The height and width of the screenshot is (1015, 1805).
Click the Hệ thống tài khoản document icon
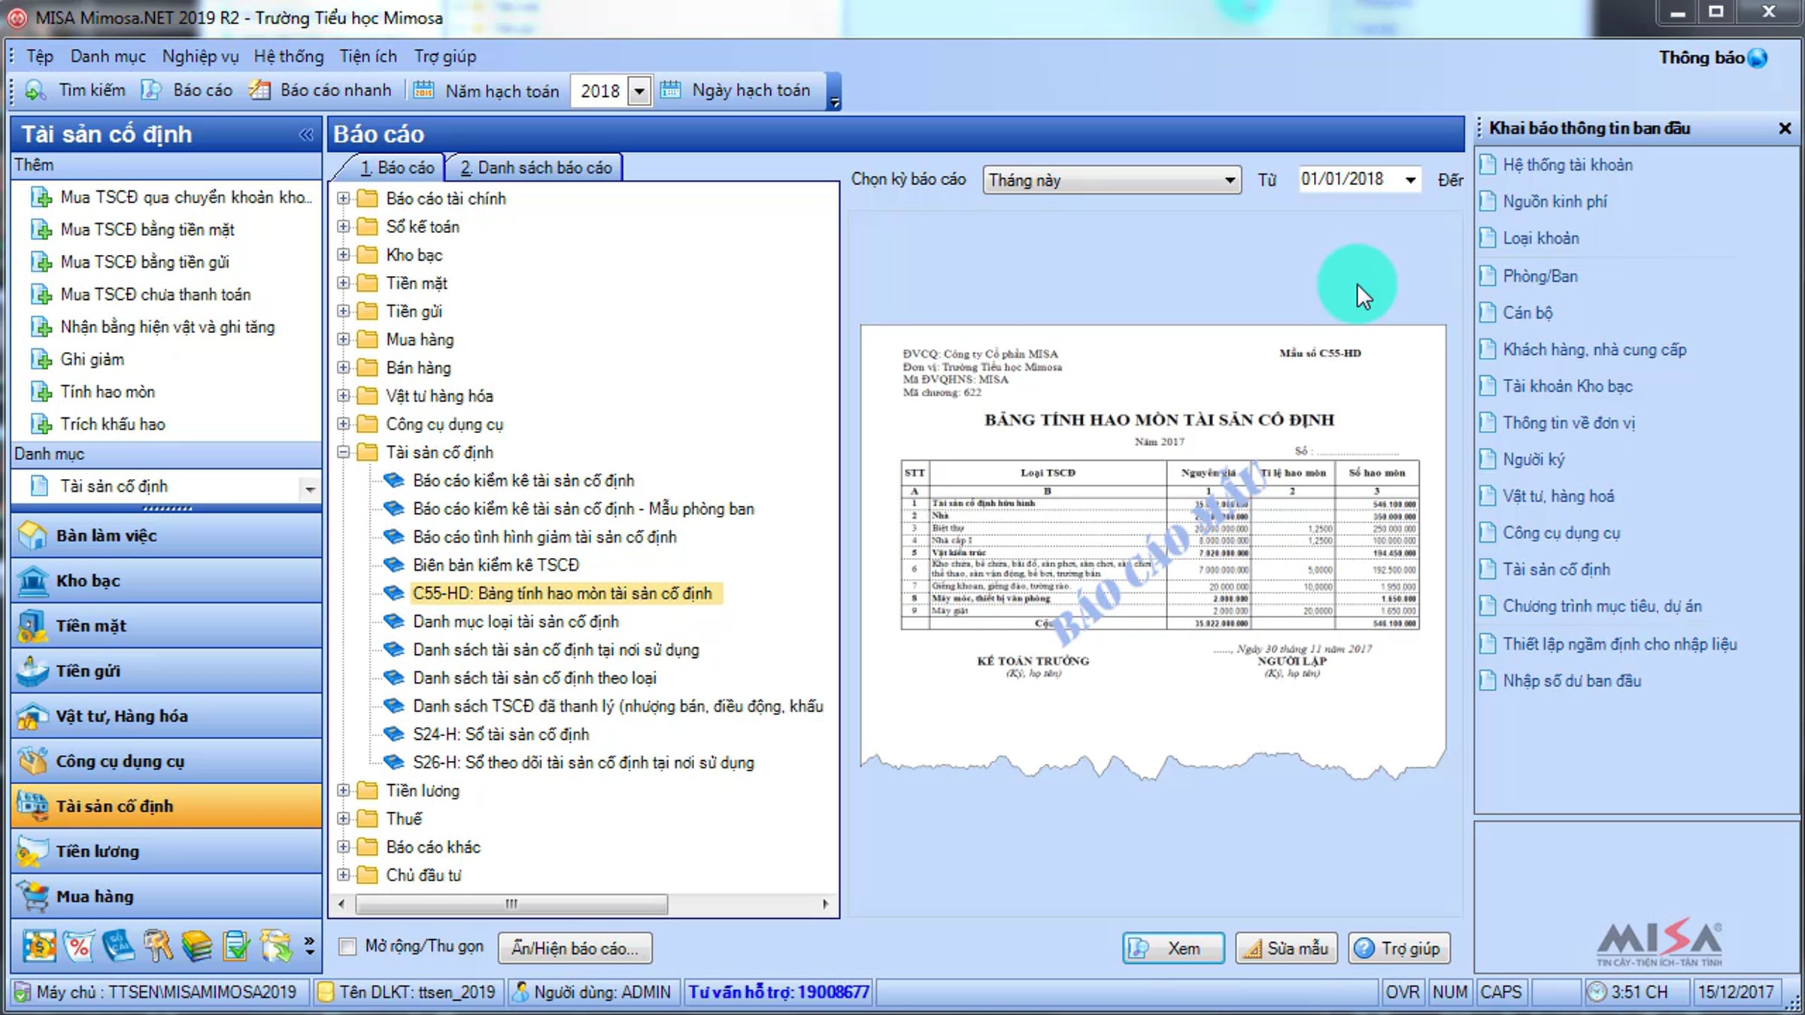1487,165
